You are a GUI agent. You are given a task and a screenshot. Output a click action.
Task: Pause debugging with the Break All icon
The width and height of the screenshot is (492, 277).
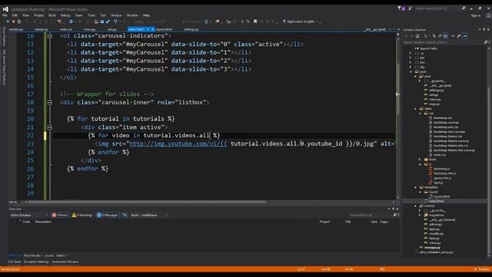coord(8,22)
